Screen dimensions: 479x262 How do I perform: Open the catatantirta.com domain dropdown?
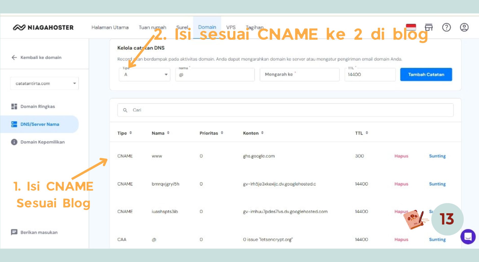(45, 83)
